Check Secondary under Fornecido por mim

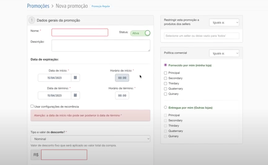point(165,78)
